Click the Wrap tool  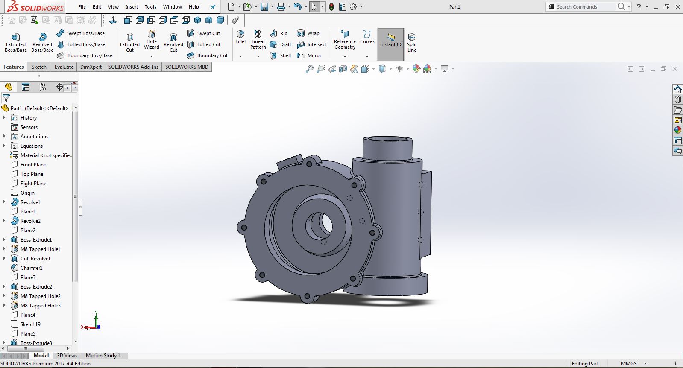(308, 33)
